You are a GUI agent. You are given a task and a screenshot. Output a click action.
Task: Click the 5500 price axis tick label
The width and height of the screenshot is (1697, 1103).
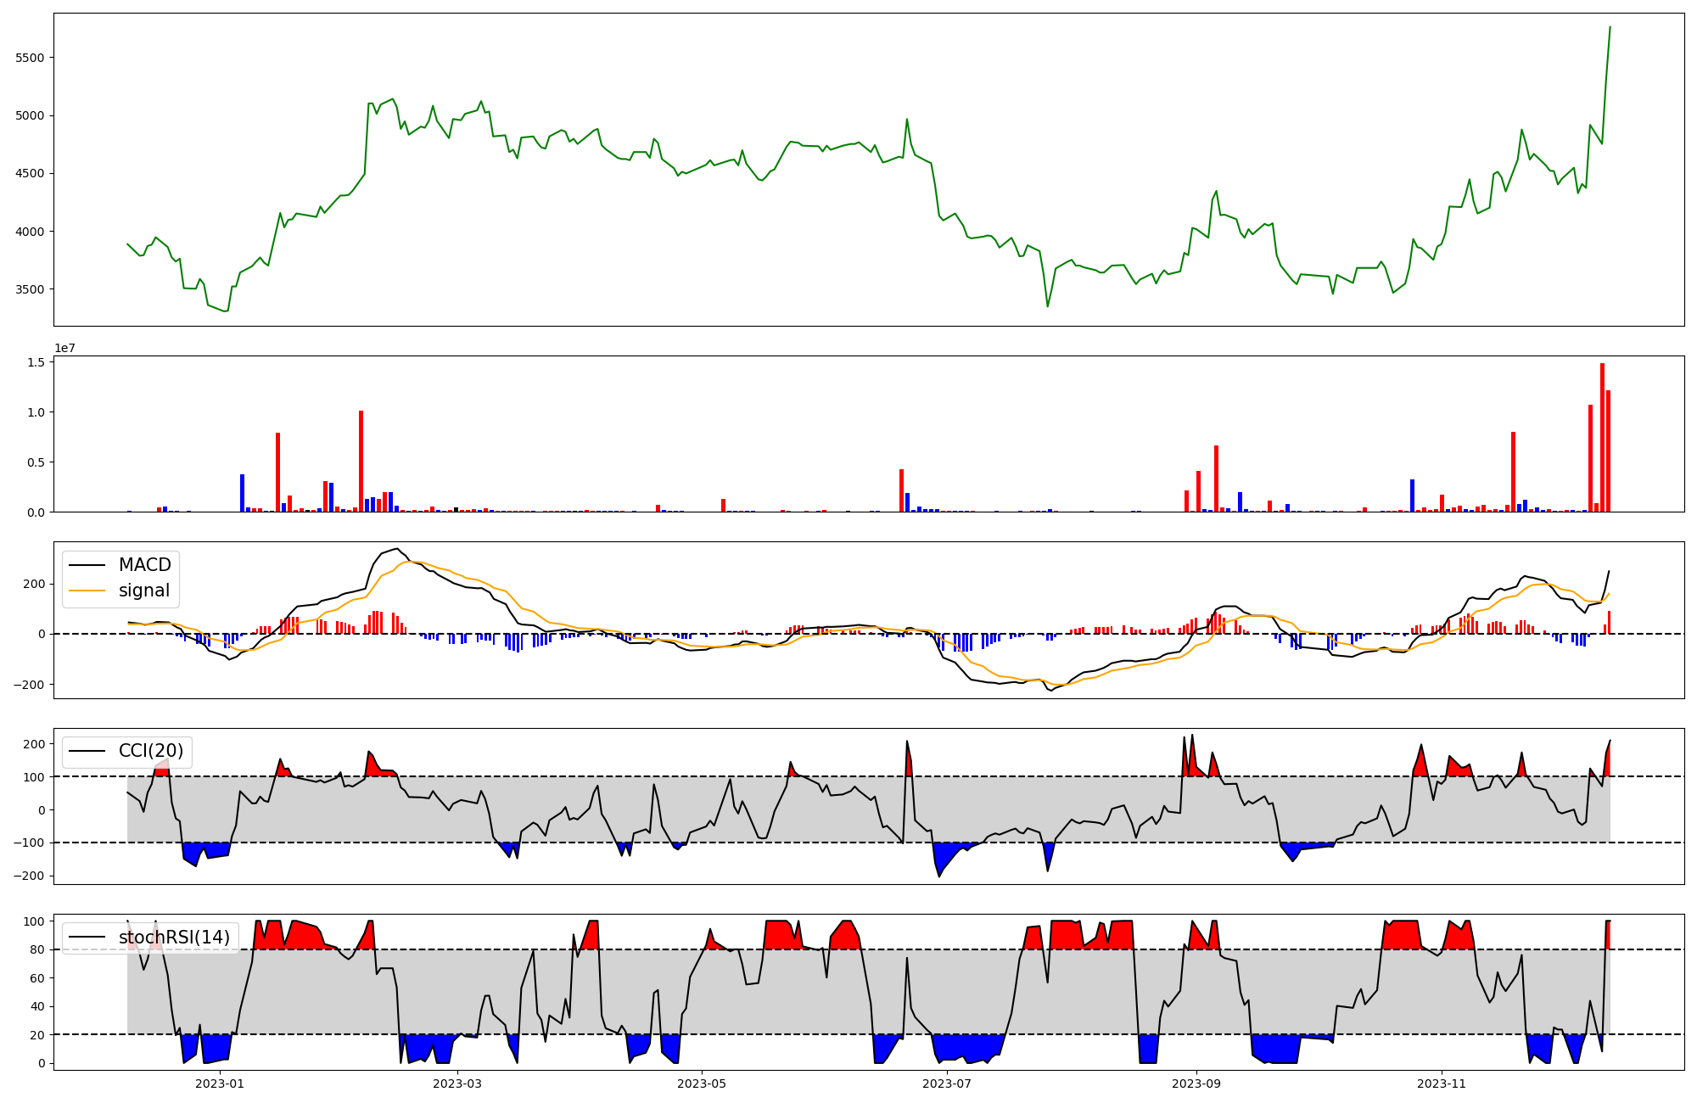point(30,58)
